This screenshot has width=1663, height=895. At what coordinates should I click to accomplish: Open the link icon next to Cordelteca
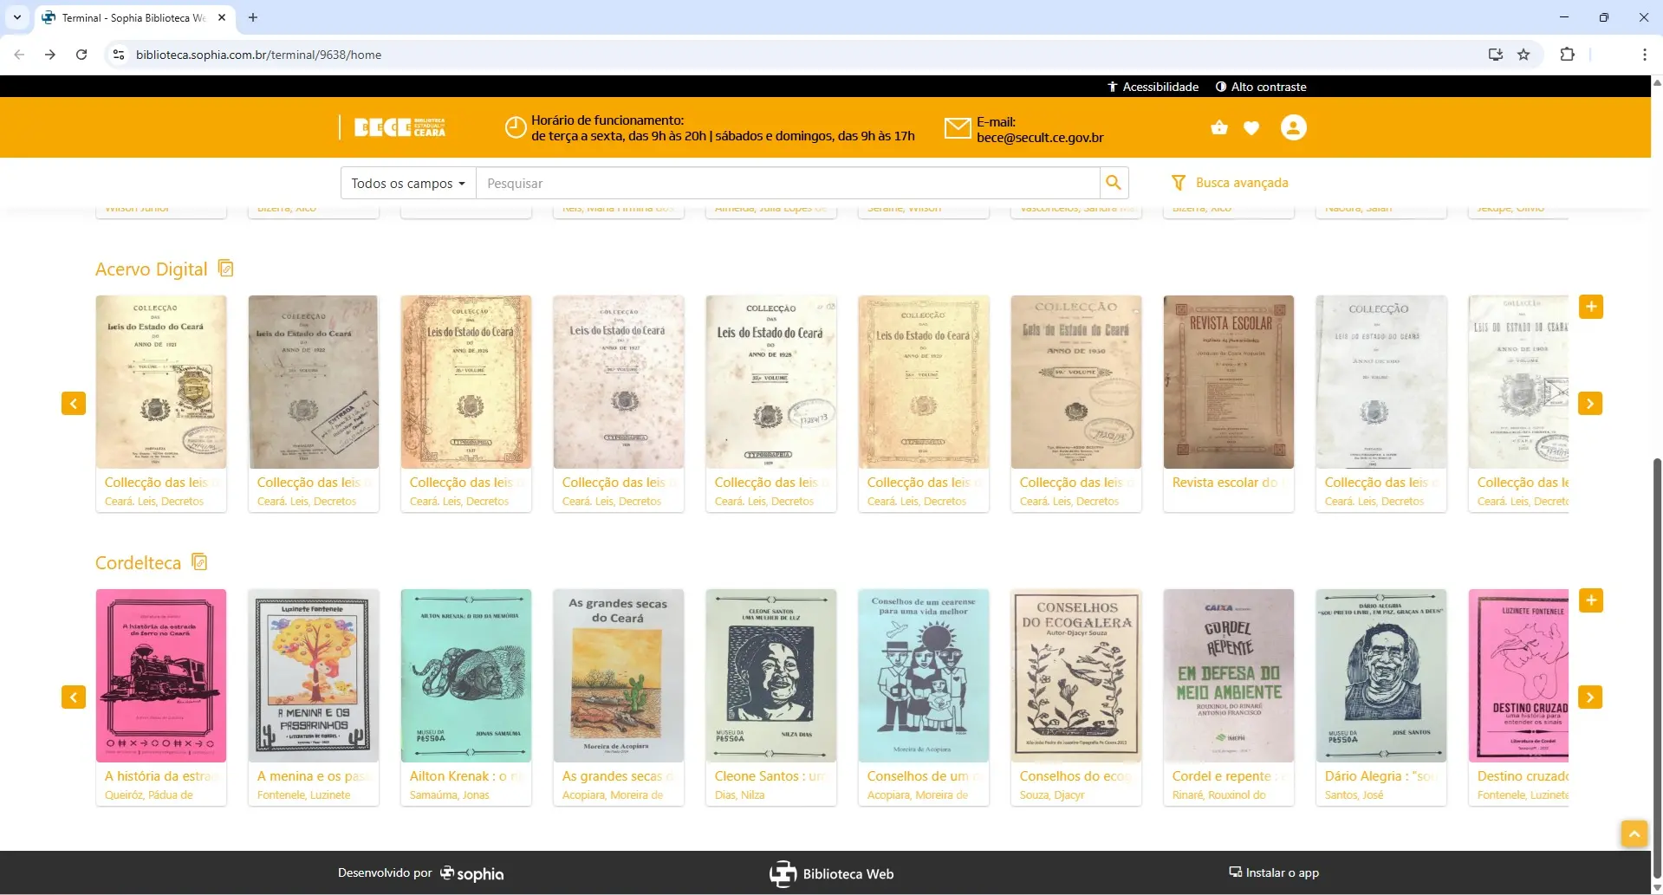coord(199,561)
